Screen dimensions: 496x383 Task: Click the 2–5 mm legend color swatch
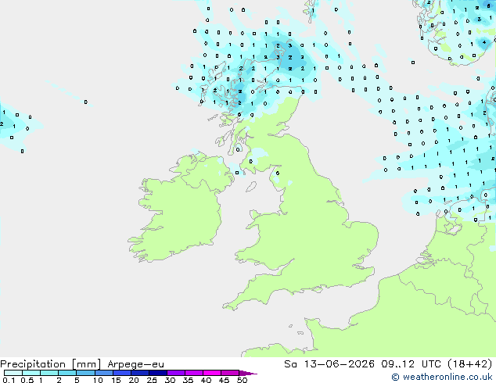click(67, 373)
